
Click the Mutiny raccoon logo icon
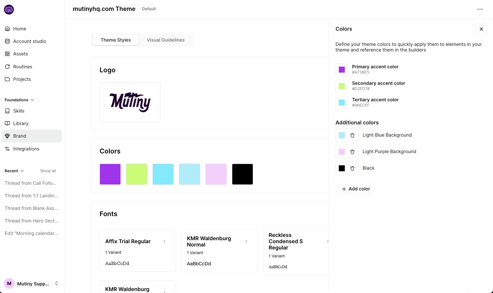coord(9,10)
